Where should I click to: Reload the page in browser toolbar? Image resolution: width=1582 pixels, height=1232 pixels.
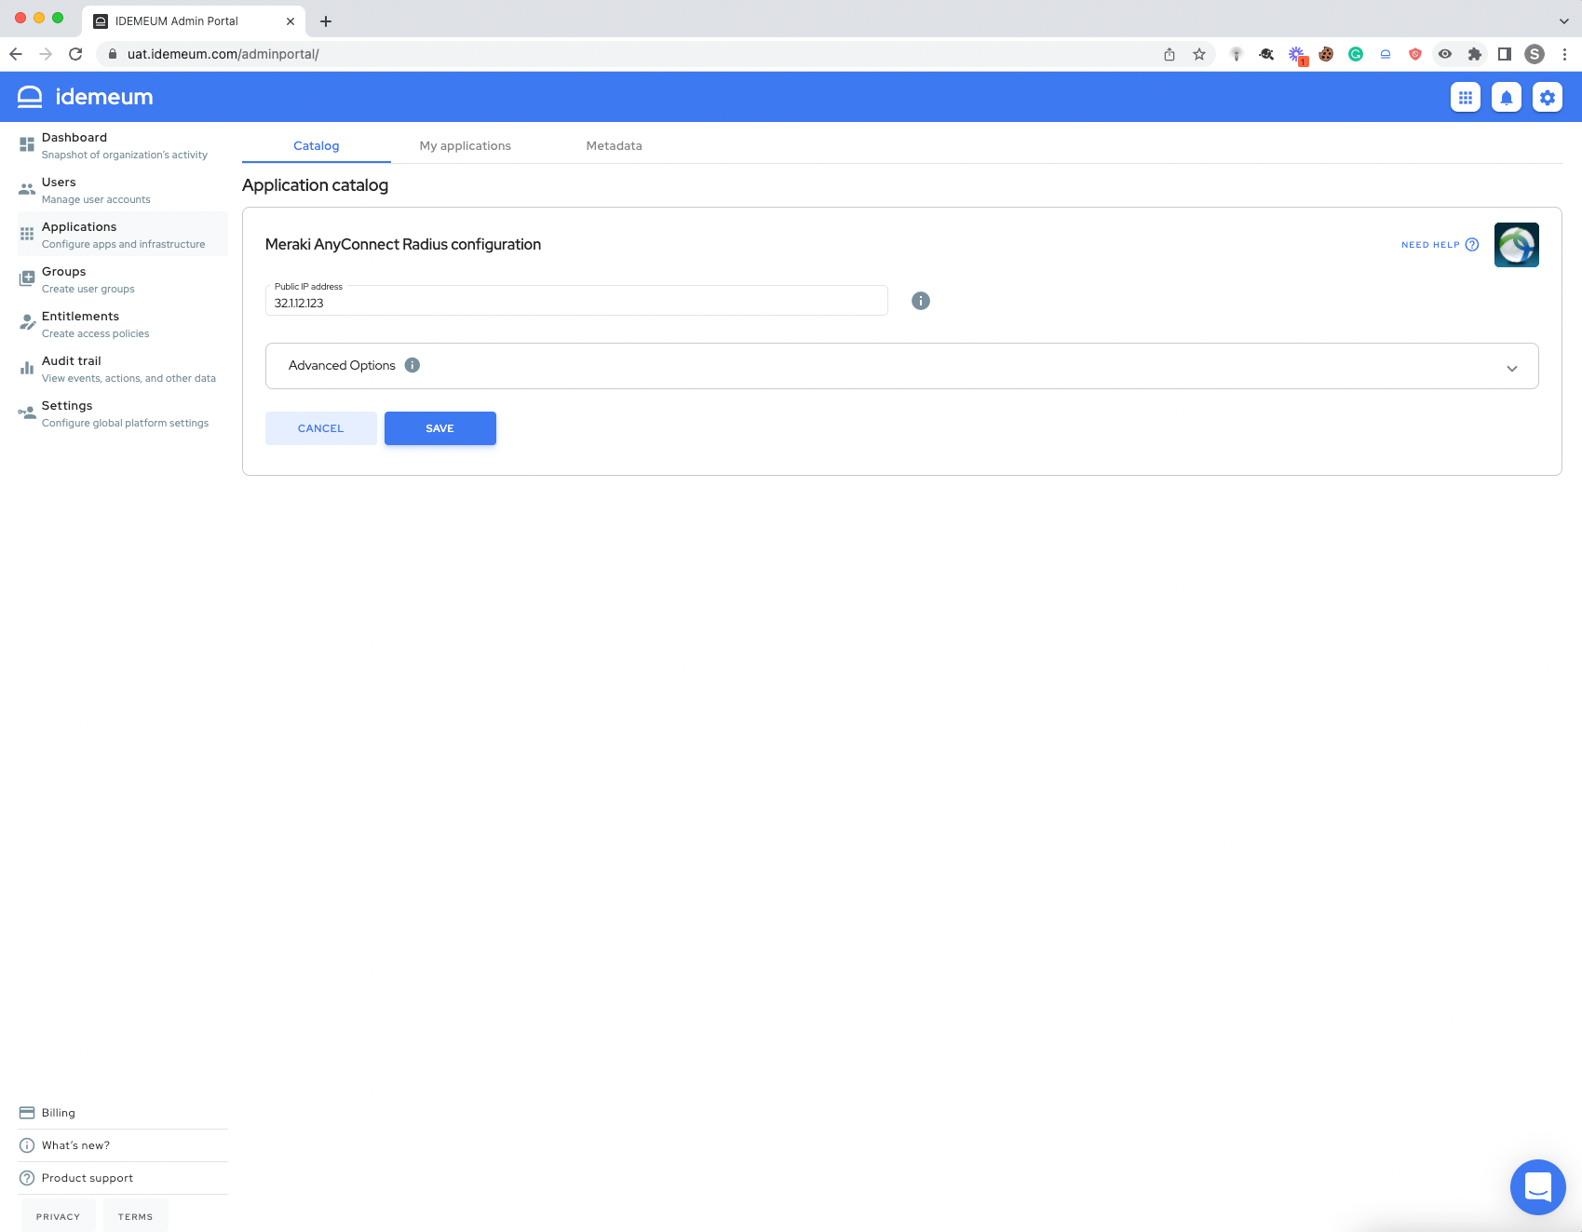click(x=75, y=54)
